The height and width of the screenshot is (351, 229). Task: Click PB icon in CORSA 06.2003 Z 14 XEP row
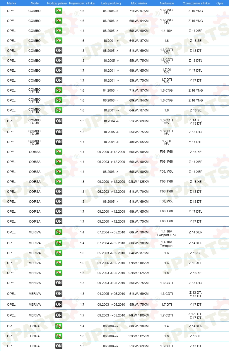pyautogui.click(x=59, y=162)
